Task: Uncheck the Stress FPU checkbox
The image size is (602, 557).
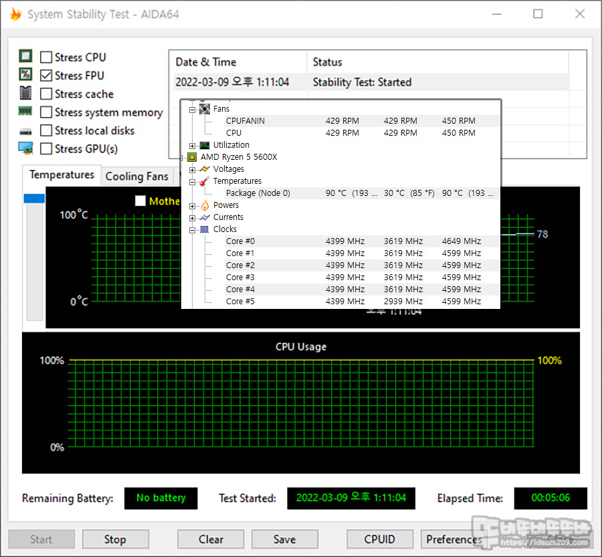Action: tap(46, 76)
